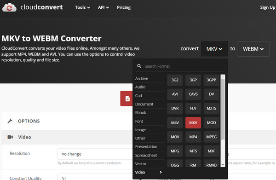Choose the MXF format
This screenshot has height=180, width=276.
(212, 151)
